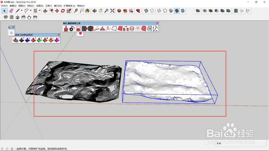Select the Intersect solid tool

[x=205, y=11]
